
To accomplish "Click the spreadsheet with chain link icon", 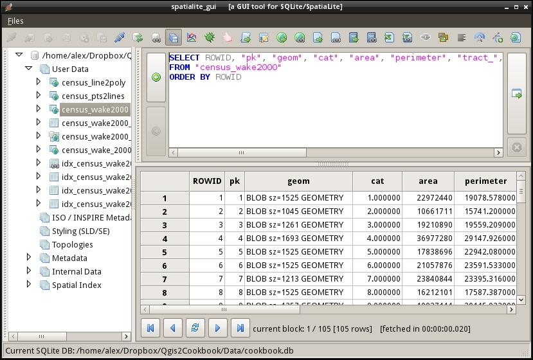I will (x=408, y=37).
